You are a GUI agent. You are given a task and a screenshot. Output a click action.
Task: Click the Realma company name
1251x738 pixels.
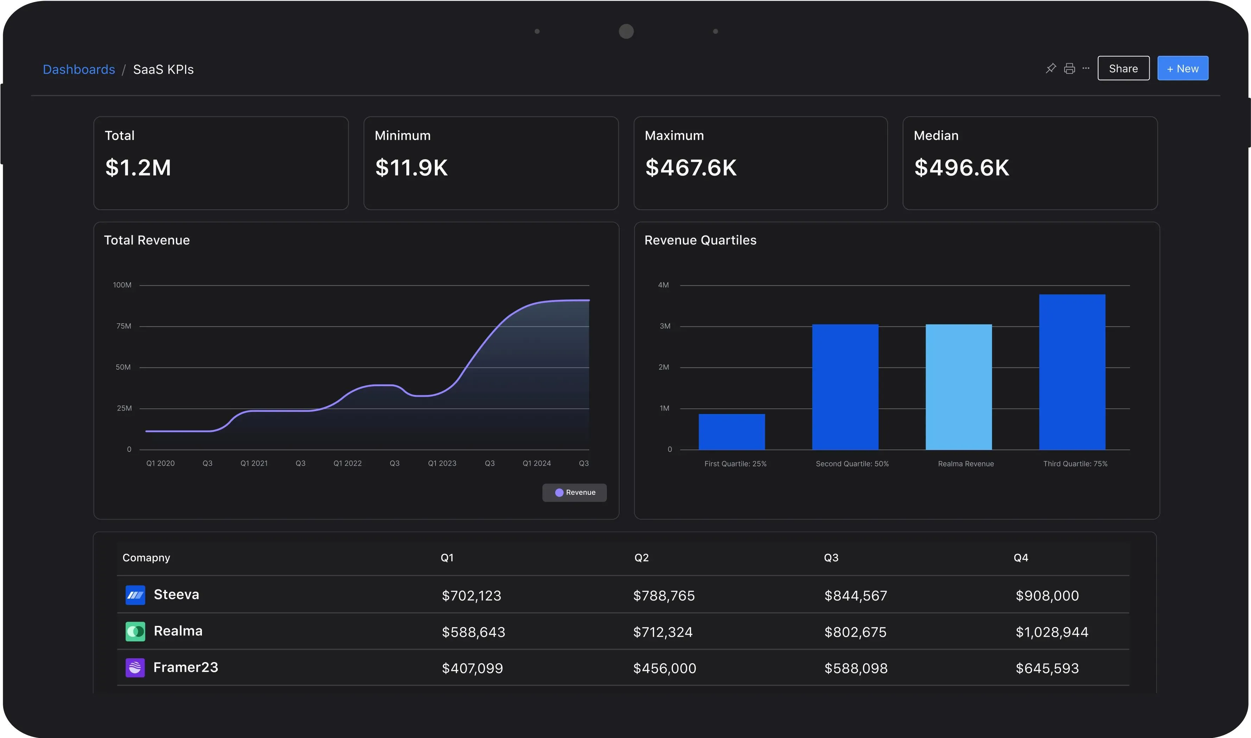coord(178,631)
